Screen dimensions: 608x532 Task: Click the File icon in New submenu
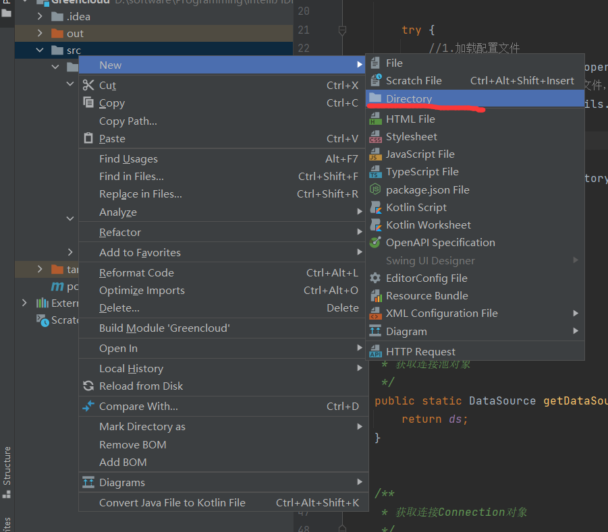[375, 63]
